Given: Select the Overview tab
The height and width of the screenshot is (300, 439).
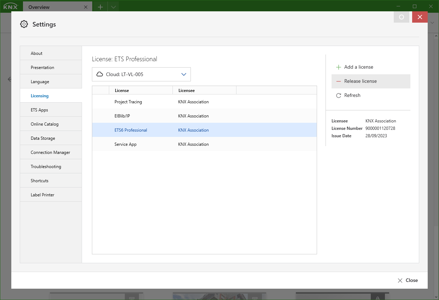Looking at the screenshot, I should (x=58, y=7).
